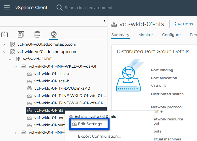Viewport: 197px width, 141px height.
Task: Open the Monitor tab
Action: pos(146,35)
